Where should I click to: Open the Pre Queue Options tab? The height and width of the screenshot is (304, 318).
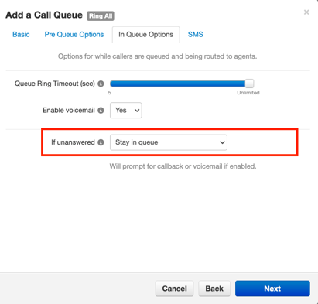click(74, 35)
